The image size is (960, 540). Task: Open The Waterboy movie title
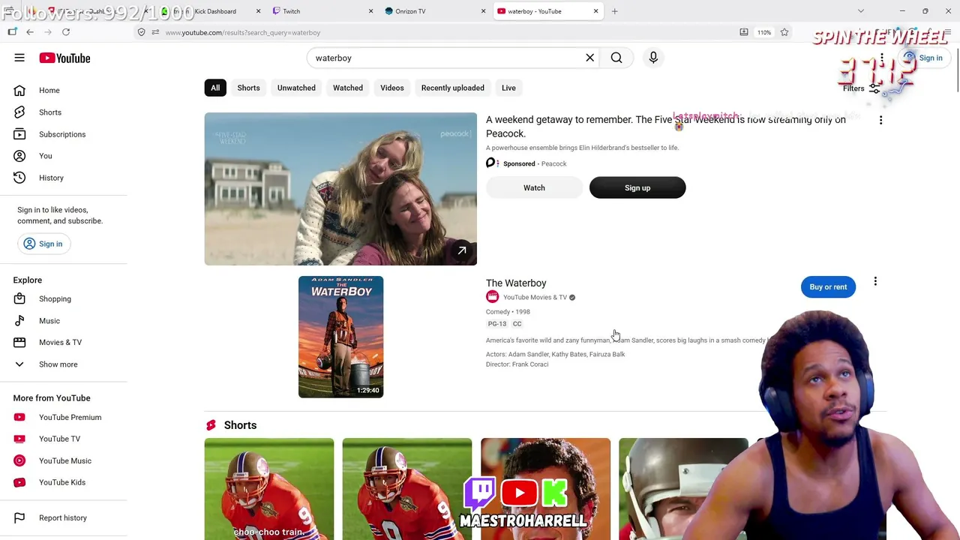click(516, 283)
